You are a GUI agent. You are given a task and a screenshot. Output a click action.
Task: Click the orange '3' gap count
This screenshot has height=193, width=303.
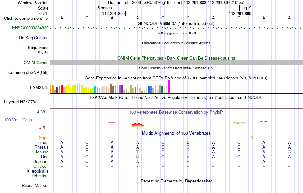coord(252,138)
